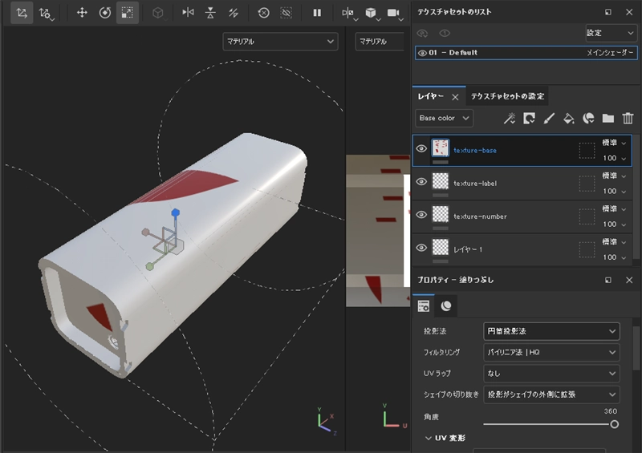The image size is (642, 453).
Task: Open the UVラップ dropdown set to なし
Action: 551,373
